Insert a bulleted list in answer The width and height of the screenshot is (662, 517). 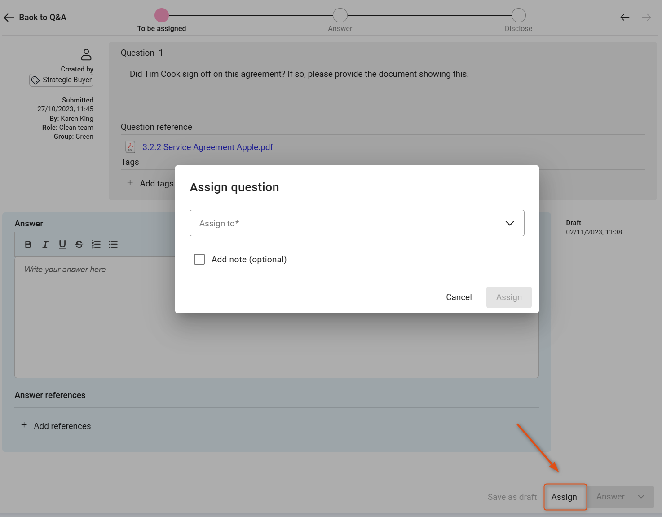[113, 244]
